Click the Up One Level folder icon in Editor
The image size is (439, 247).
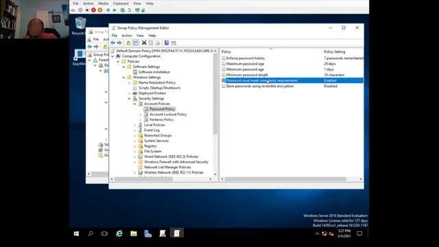pyautogui.click(x=128, y=43)
